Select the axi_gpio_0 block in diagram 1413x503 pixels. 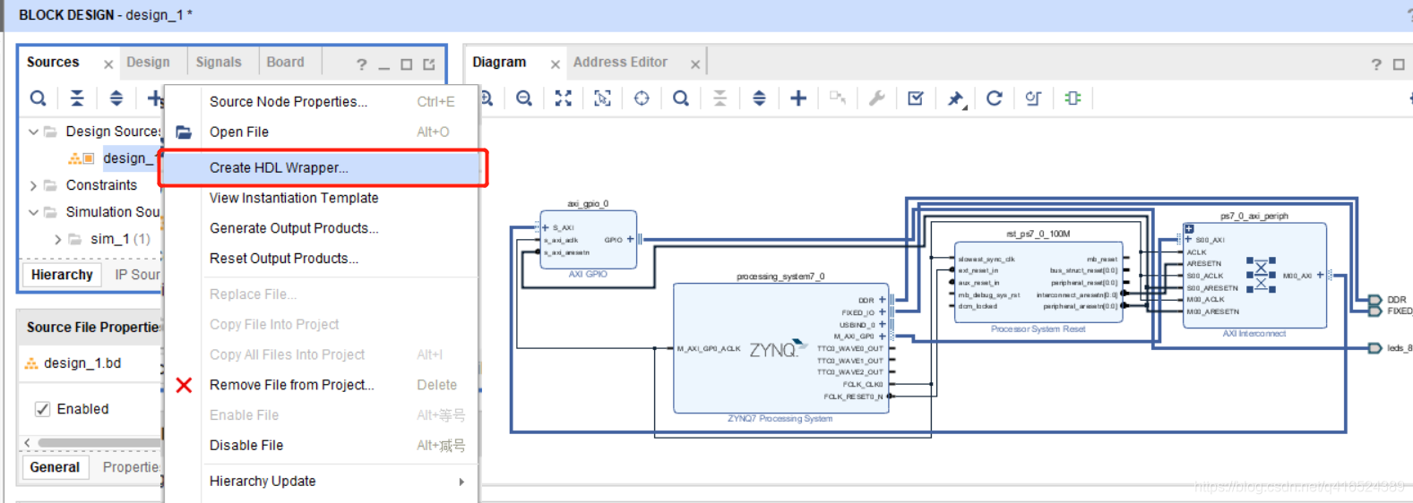588,239
